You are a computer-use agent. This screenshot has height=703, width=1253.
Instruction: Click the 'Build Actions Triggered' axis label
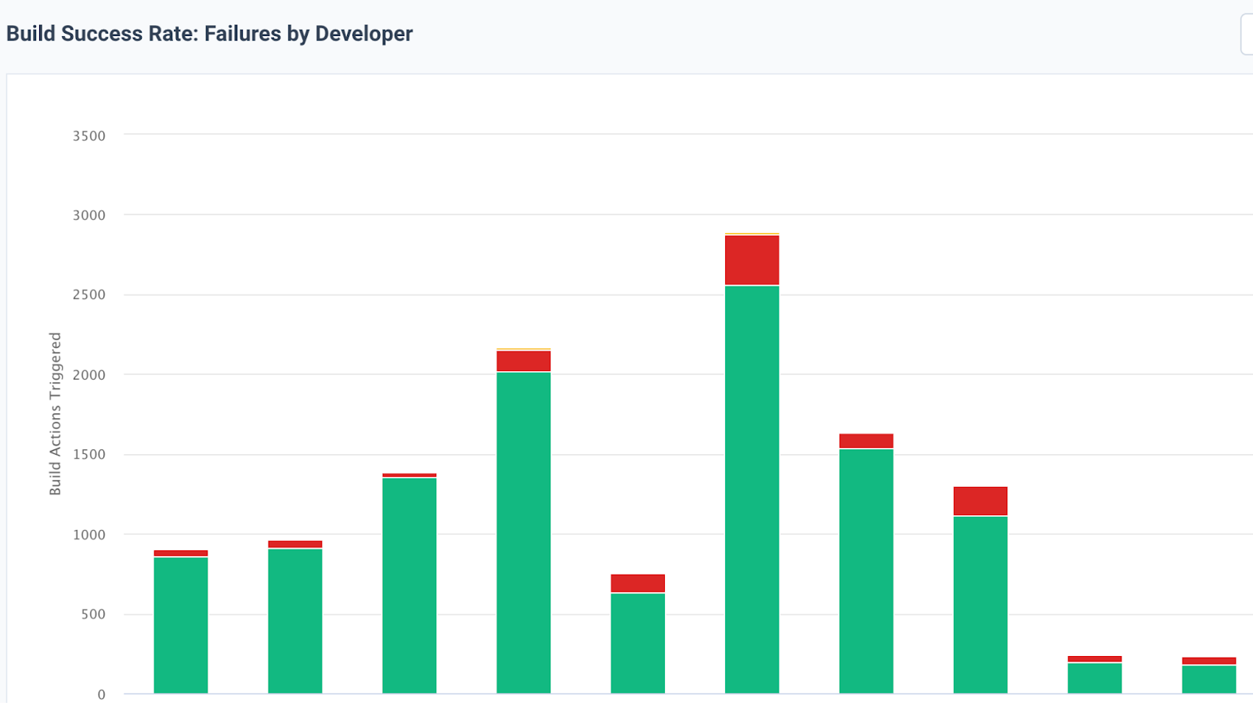(x=55, y=413)
